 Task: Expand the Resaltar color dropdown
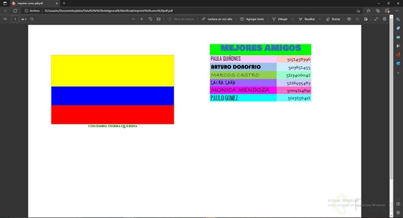coord(320,19)
